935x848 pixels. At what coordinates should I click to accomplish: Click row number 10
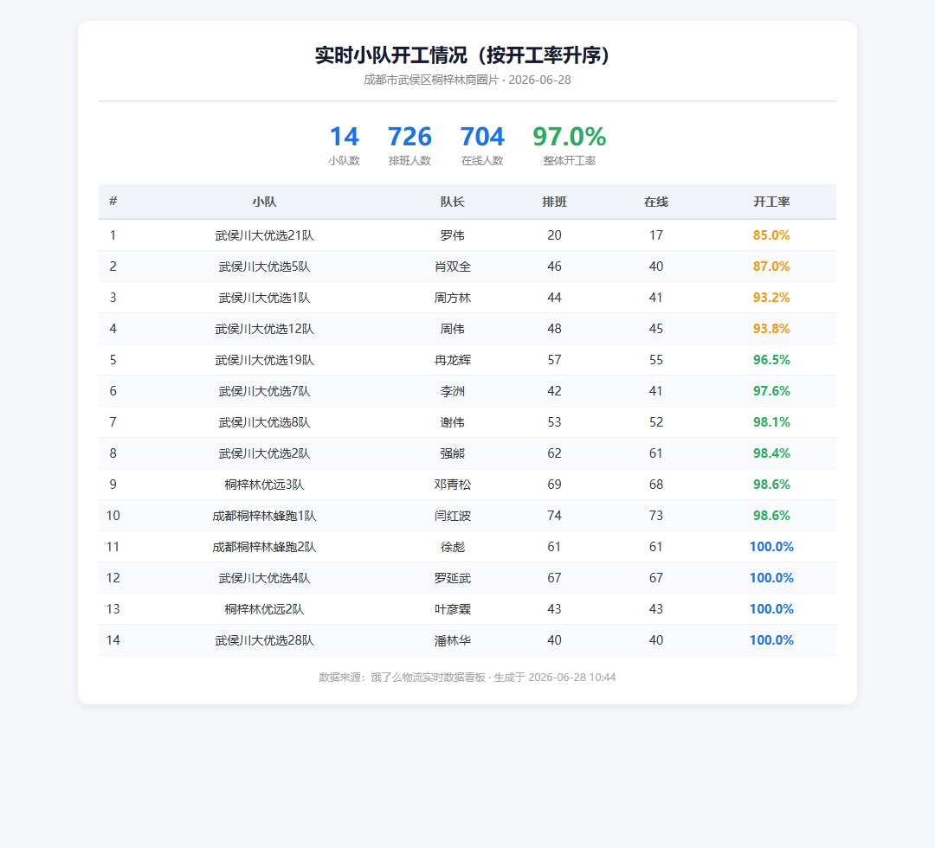pyautogui.click(x=113, y=516)
